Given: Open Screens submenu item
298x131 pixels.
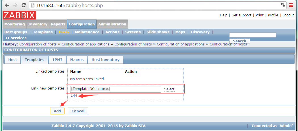Looking at the screenshot, I should 133,32.
